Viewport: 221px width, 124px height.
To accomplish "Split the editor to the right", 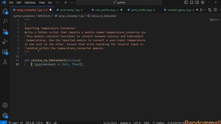I will [215, 10].
